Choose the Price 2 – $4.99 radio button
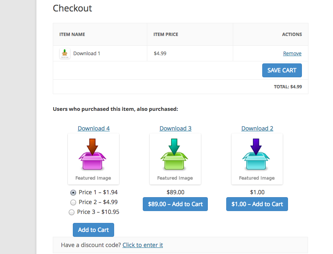The image size is (333, 254). [73, 202]
